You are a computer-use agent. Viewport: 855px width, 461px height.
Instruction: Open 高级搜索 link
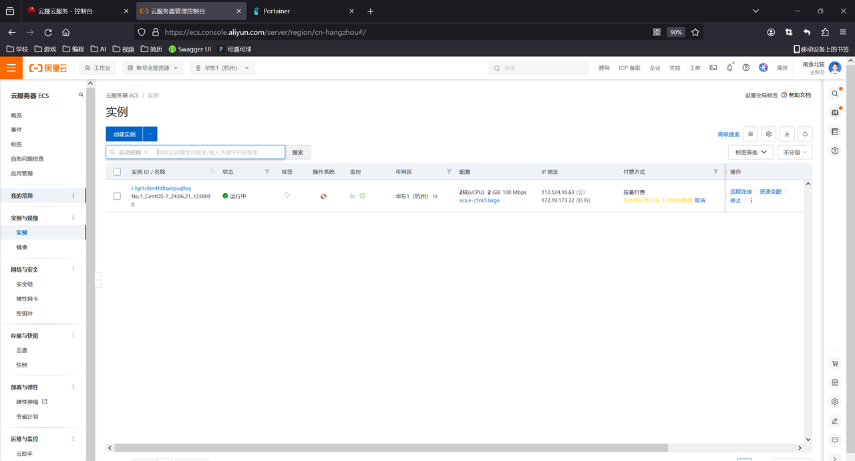tap(729, 134)
